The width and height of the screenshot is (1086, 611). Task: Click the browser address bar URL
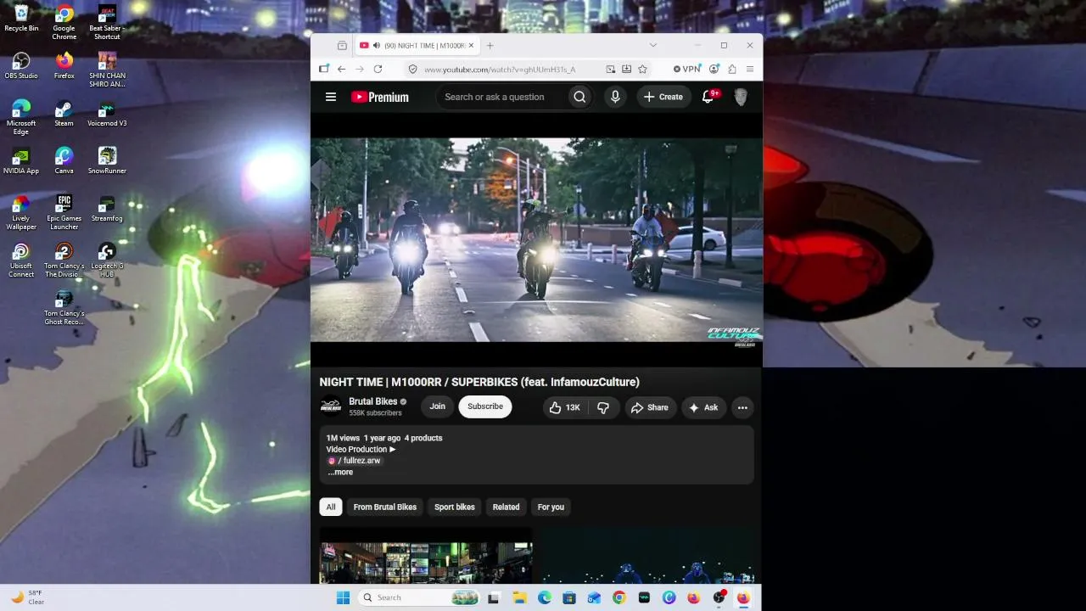pos(500,70)
